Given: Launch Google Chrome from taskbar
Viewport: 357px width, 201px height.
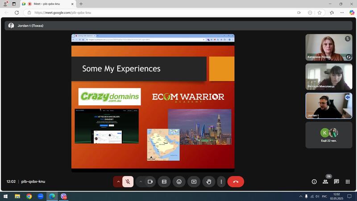Looking at the screenshot, I should 29,196.
